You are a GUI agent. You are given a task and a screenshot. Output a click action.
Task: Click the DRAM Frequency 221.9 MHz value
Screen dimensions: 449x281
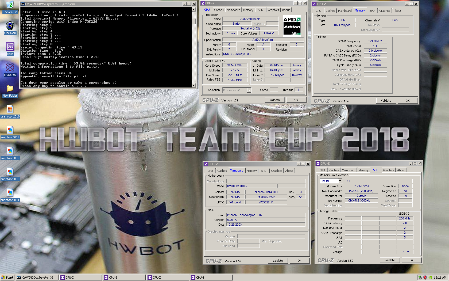click(x=375, y=41)
